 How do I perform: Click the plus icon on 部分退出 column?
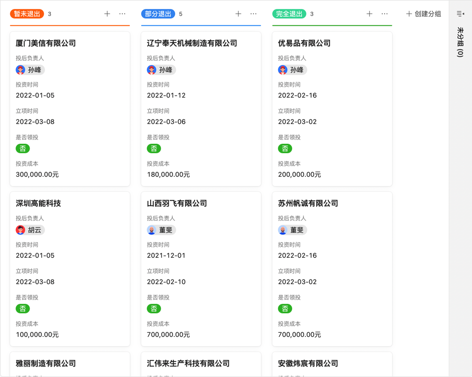pos(238,14)
